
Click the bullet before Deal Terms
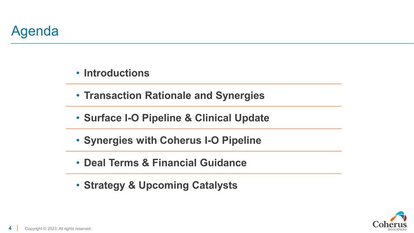click(78, 163)
